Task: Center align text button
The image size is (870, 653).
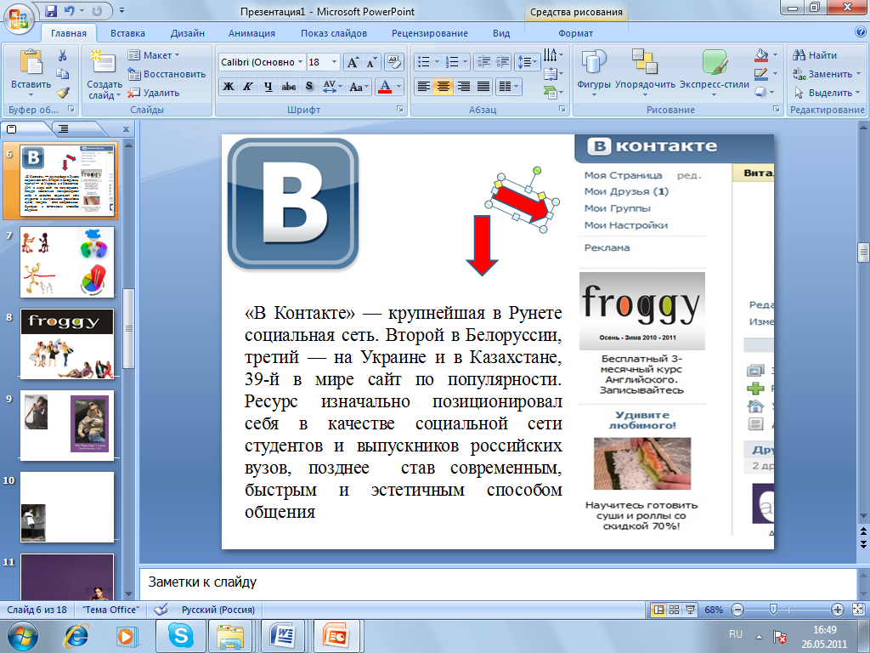Action: pos(443,87)
